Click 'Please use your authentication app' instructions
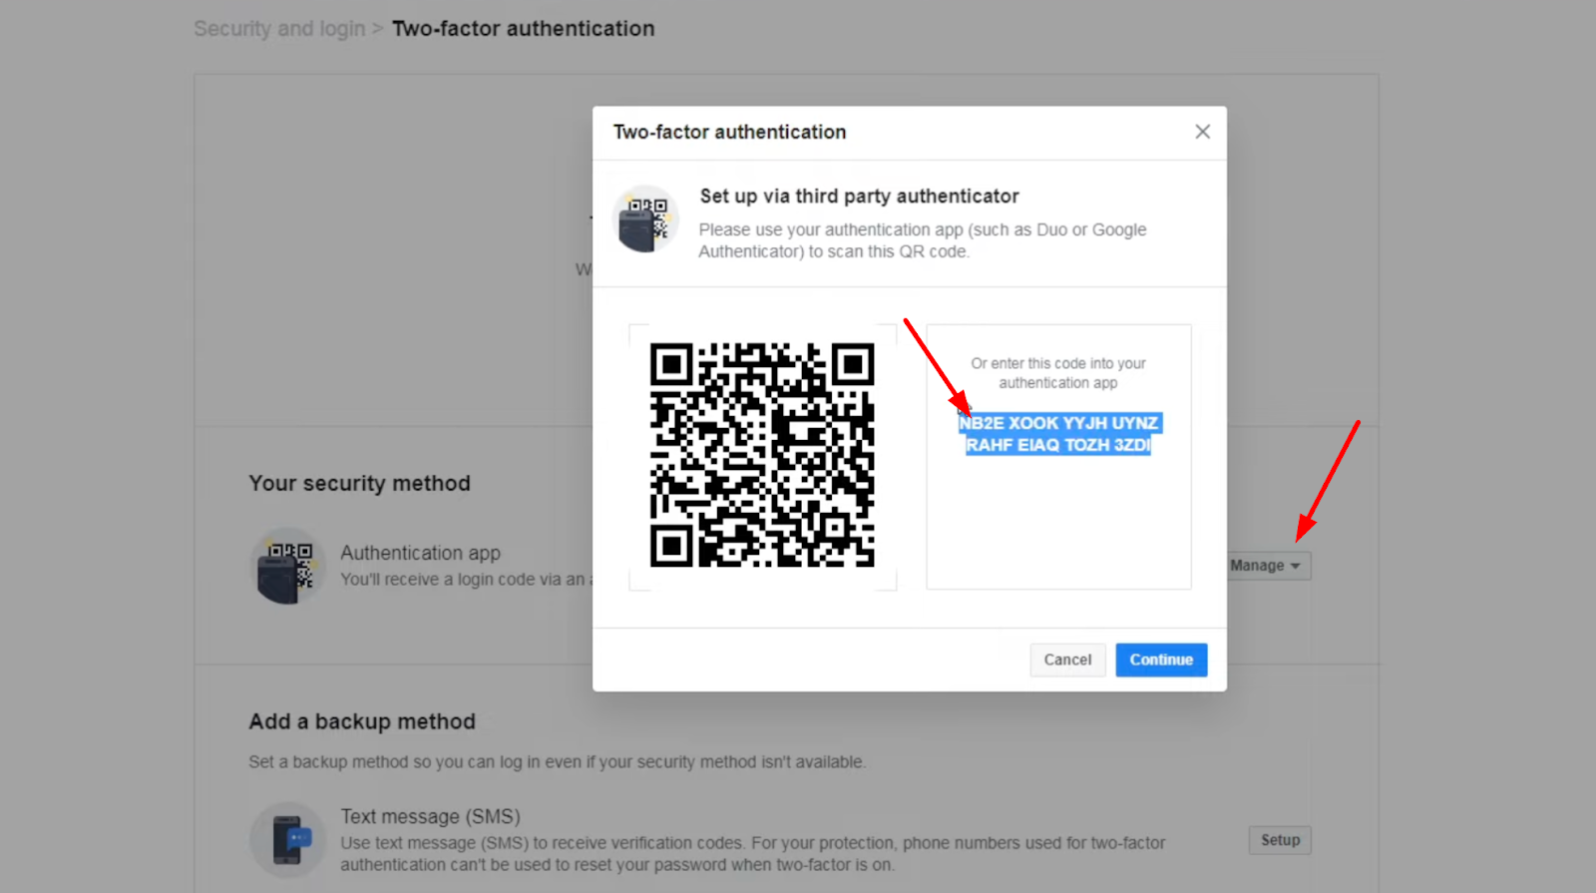The width and height of the screenshot is (1596, 893). pyautogui.click(x=923, y=240)
